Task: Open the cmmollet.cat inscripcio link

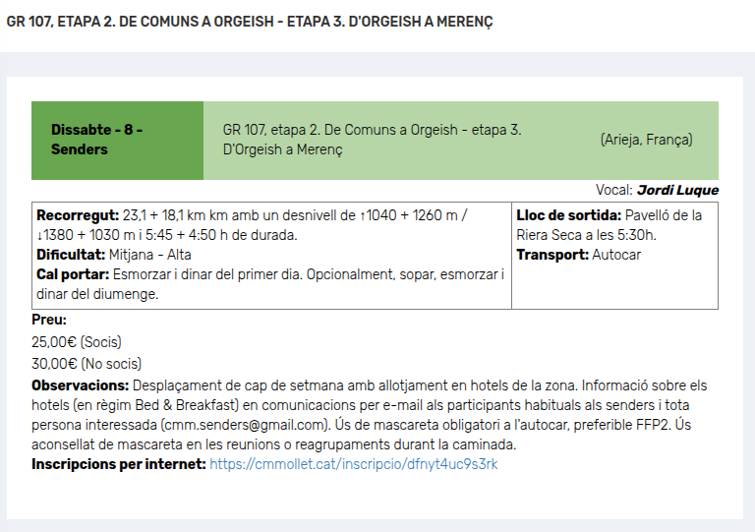Action: pyautogui.click(x=354, y=464)
